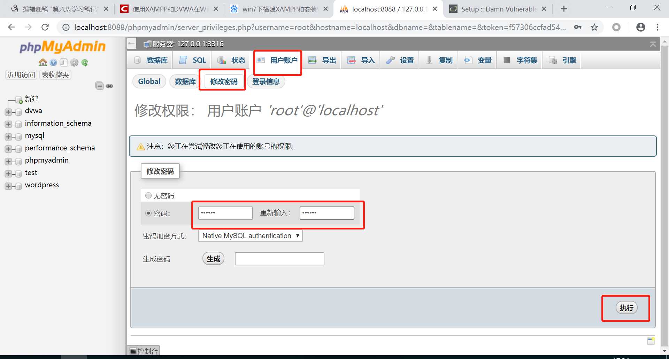Image resolution: width=669 pixels, height=359 pixels.
Task: Select the 无密码 radio button
Action: (148, 195)
